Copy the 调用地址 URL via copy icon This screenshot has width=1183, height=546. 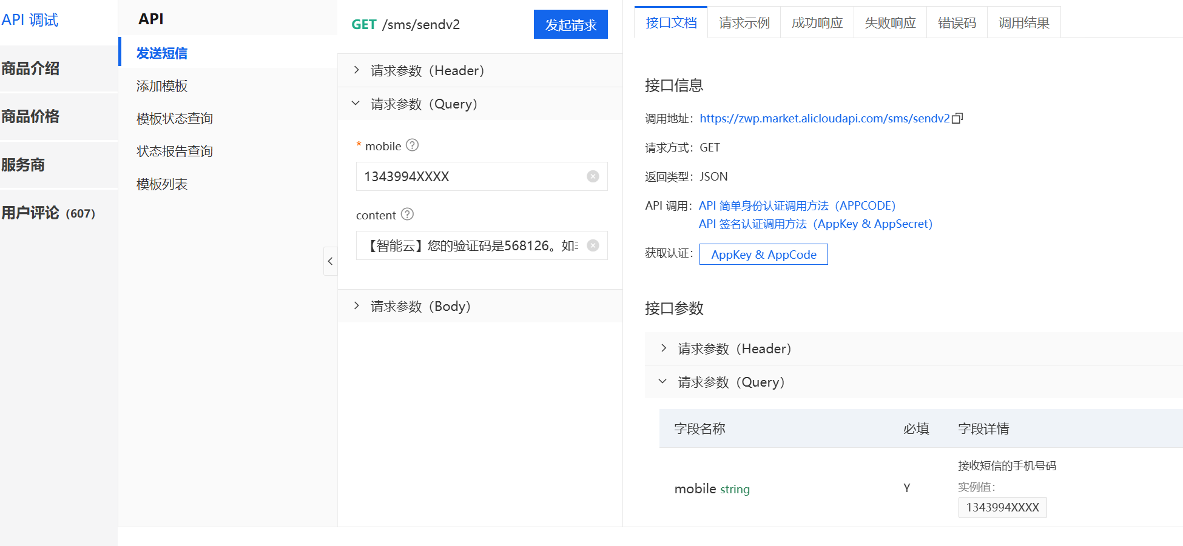957,118
